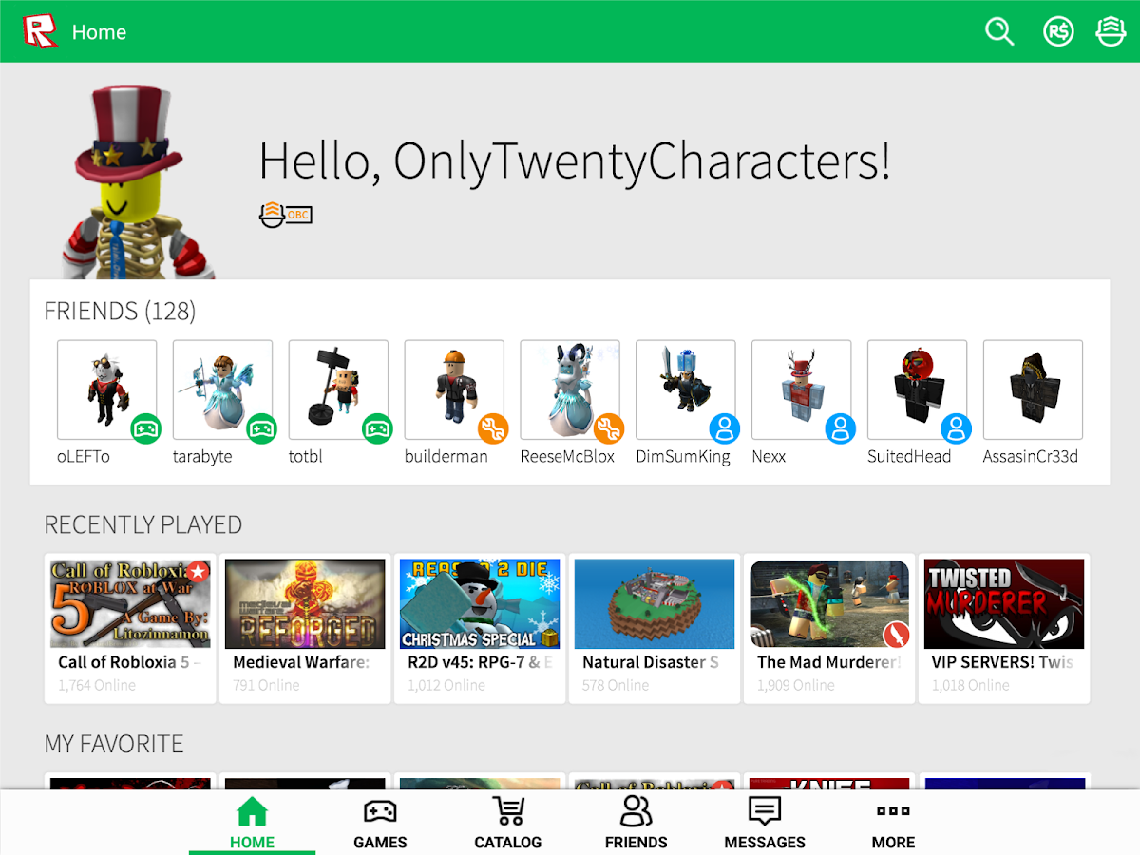Switch to the MESSAGES tab
Image resolution: width=1140 pixels, height=855 pixels.
765,823
